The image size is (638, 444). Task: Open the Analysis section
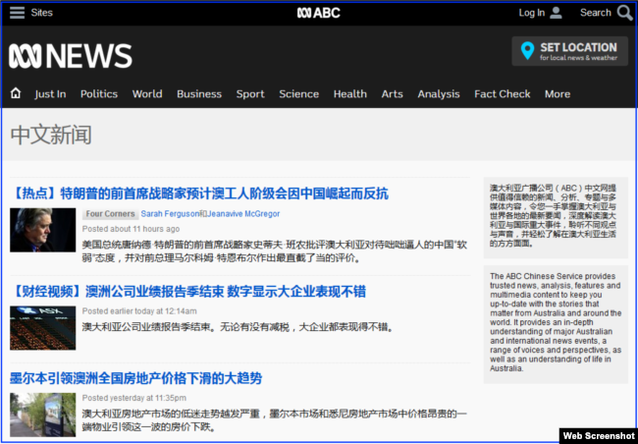439,94
